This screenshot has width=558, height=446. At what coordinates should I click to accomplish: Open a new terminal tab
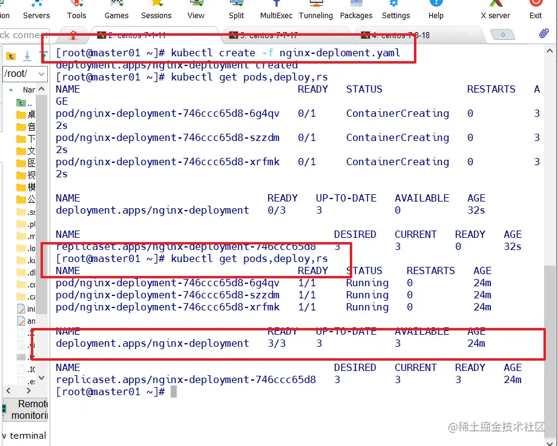(502, 35)
